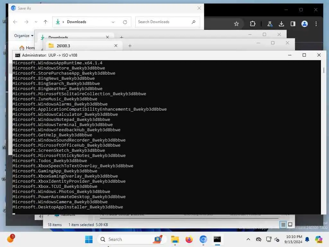Viewport: 329px width, 247px height.
Task: Bookmark this page with the star icon
Action: click(236, 24)
